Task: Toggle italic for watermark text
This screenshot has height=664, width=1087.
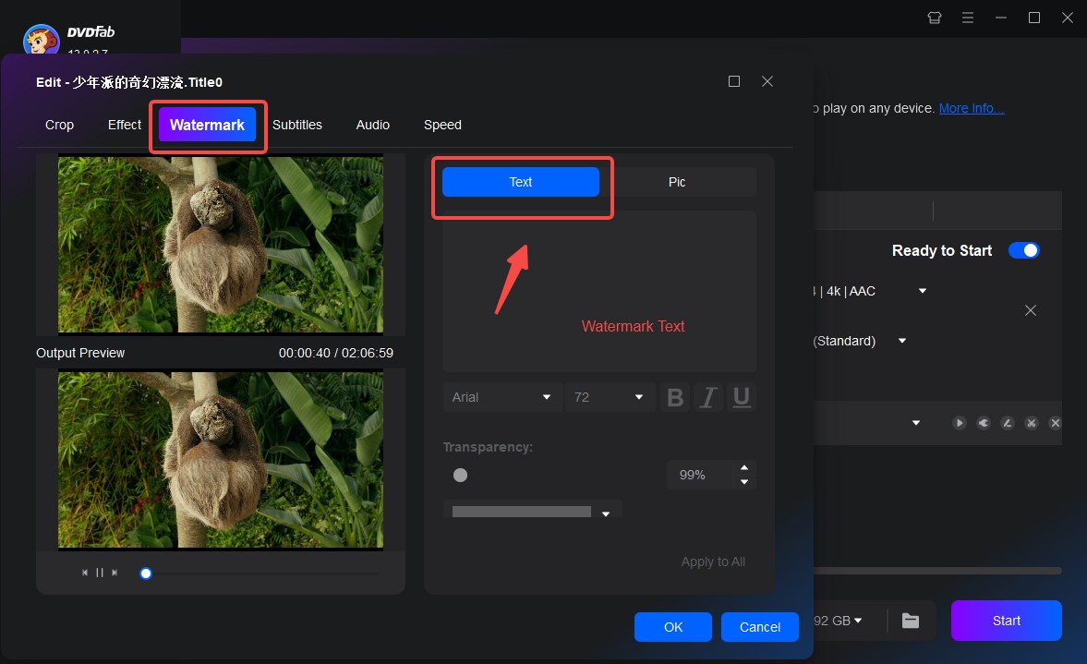Action: coord(707,397)
